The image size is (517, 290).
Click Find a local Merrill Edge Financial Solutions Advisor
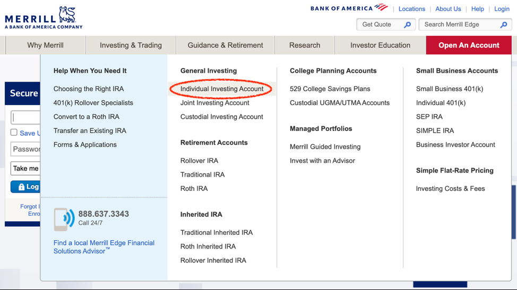[x=104, y=247]
